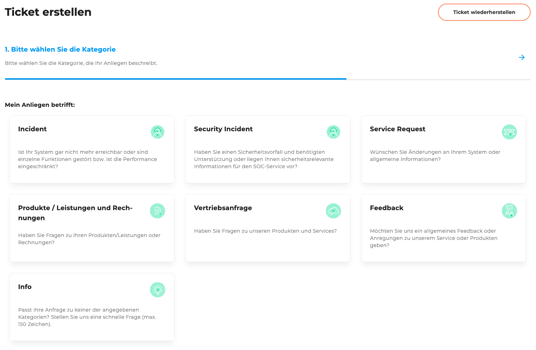Choose the Security Incident heading

(223, 129)
